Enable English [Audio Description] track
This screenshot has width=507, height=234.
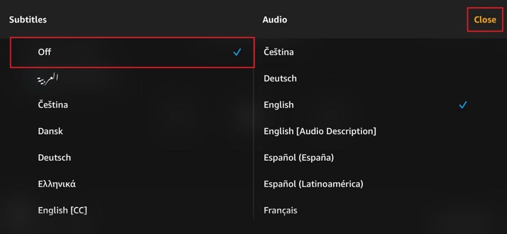[320, 131]
